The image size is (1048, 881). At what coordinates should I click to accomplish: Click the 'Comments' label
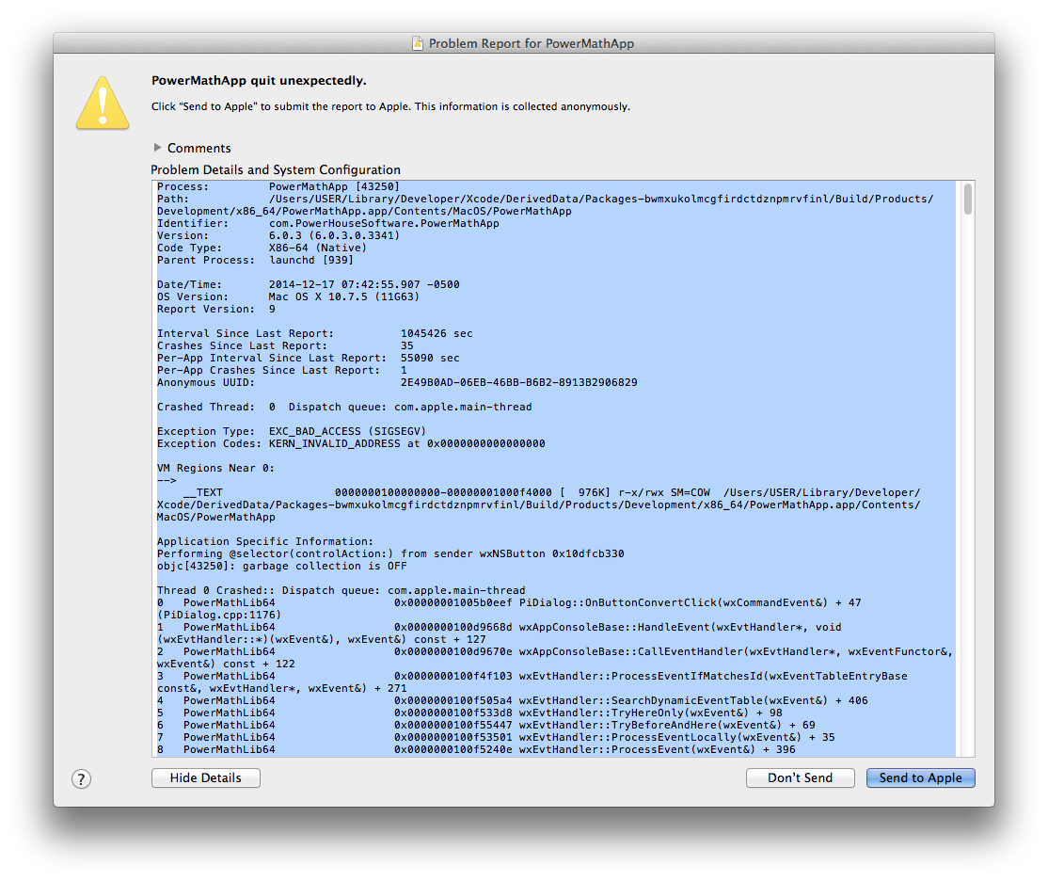click(199, 148)
